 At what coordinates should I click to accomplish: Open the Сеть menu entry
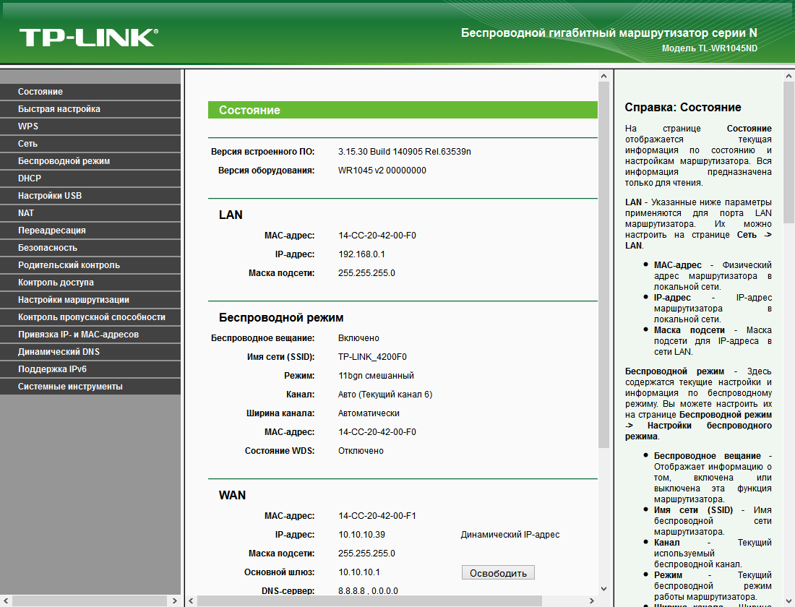[x=90, y=144]
